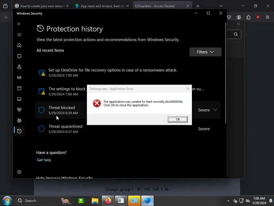Open Pocket save icon in browser toolbar

tap(229, 17)
